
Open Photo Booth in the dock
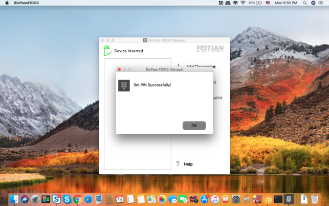194,199
